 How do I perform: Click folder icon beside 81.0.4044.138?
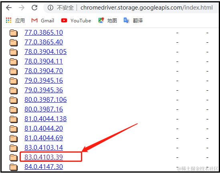14,119
